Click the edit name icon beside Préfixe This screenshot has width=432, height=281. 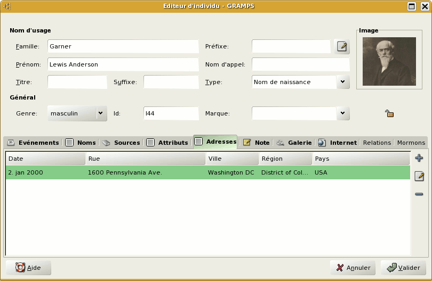pos(342,47)
